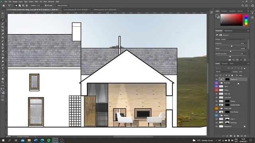Screen dimensions: 255x143
Task: Click the rainbow hue strip in Color panel
Action: point(246,20)
